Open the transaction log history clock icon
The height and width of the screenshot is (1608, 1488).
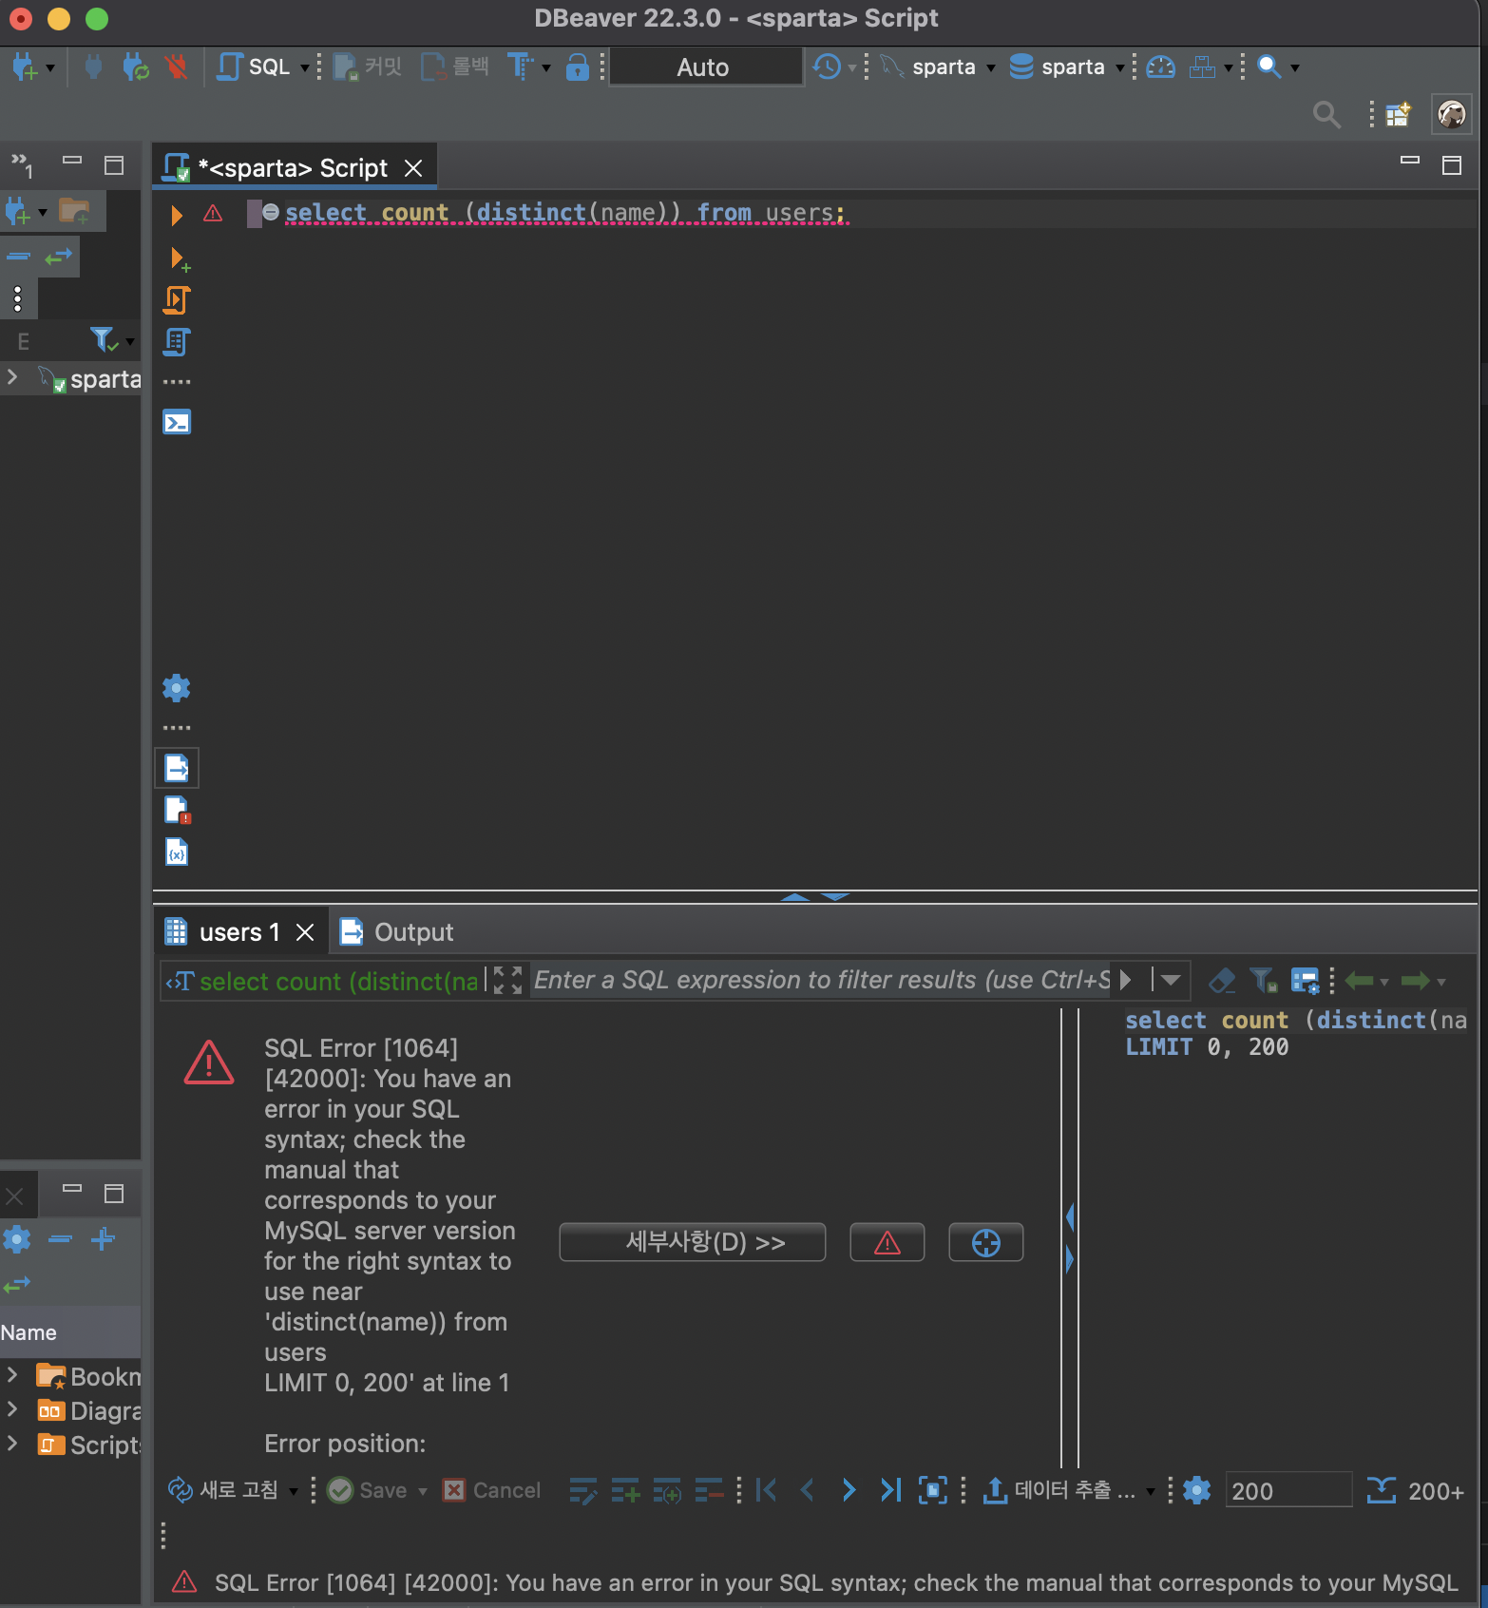point(827,67)
